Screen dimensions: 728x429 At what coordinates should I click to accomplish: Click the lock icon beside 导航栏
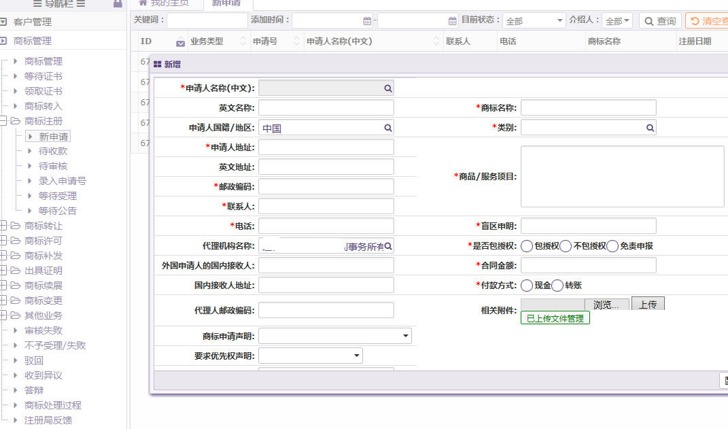(x=118, y=4)
